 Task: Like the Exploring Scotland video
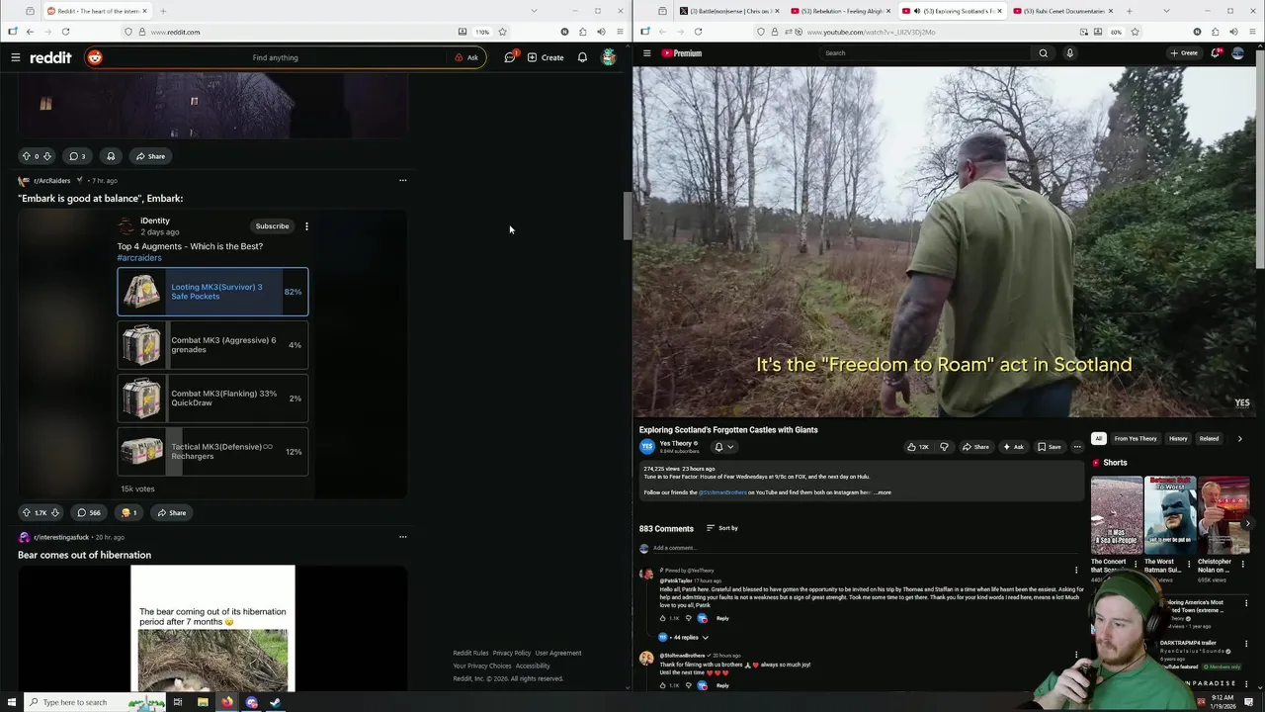click(918, 447)
